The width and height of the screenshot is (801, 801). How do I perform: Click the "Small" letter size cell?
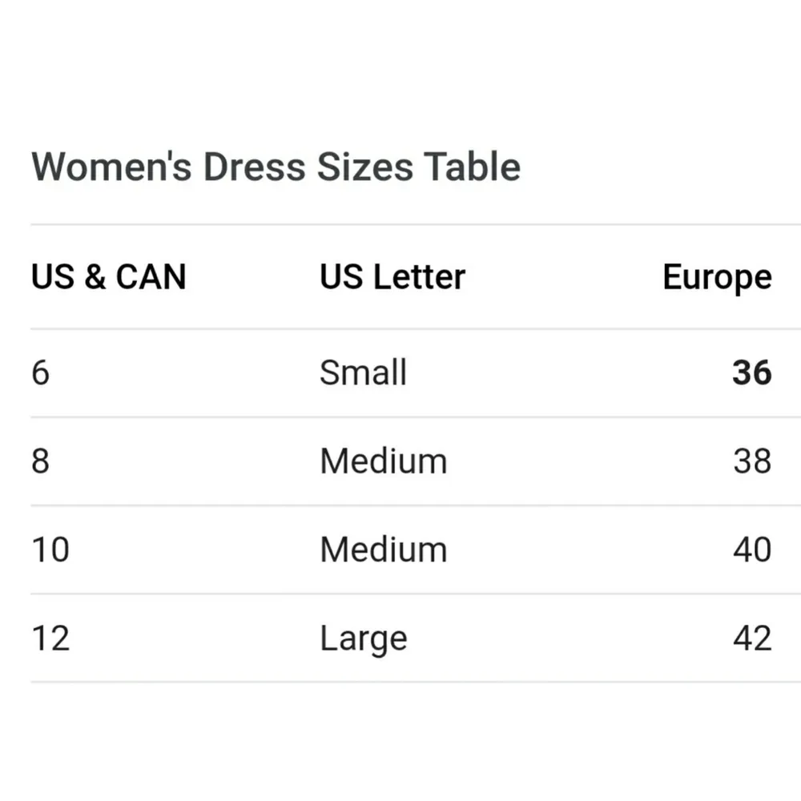click(363, 373)
